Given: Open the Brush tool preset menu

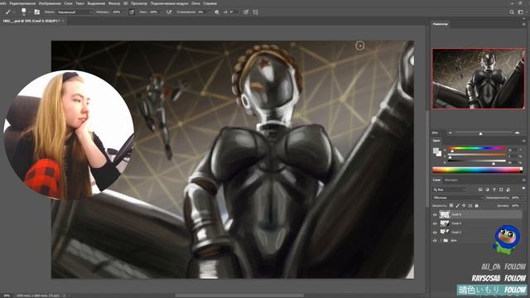Looking at the screenshot, I should point(7,12).
